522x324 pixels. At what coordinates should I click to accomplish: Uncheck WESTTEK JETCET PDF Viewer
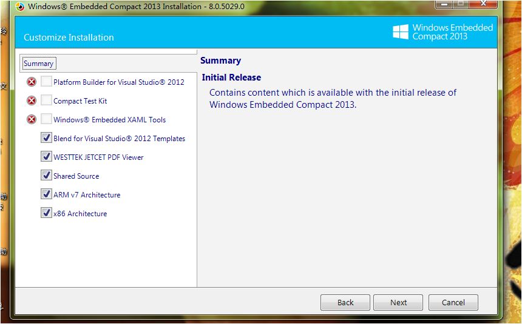46,156
